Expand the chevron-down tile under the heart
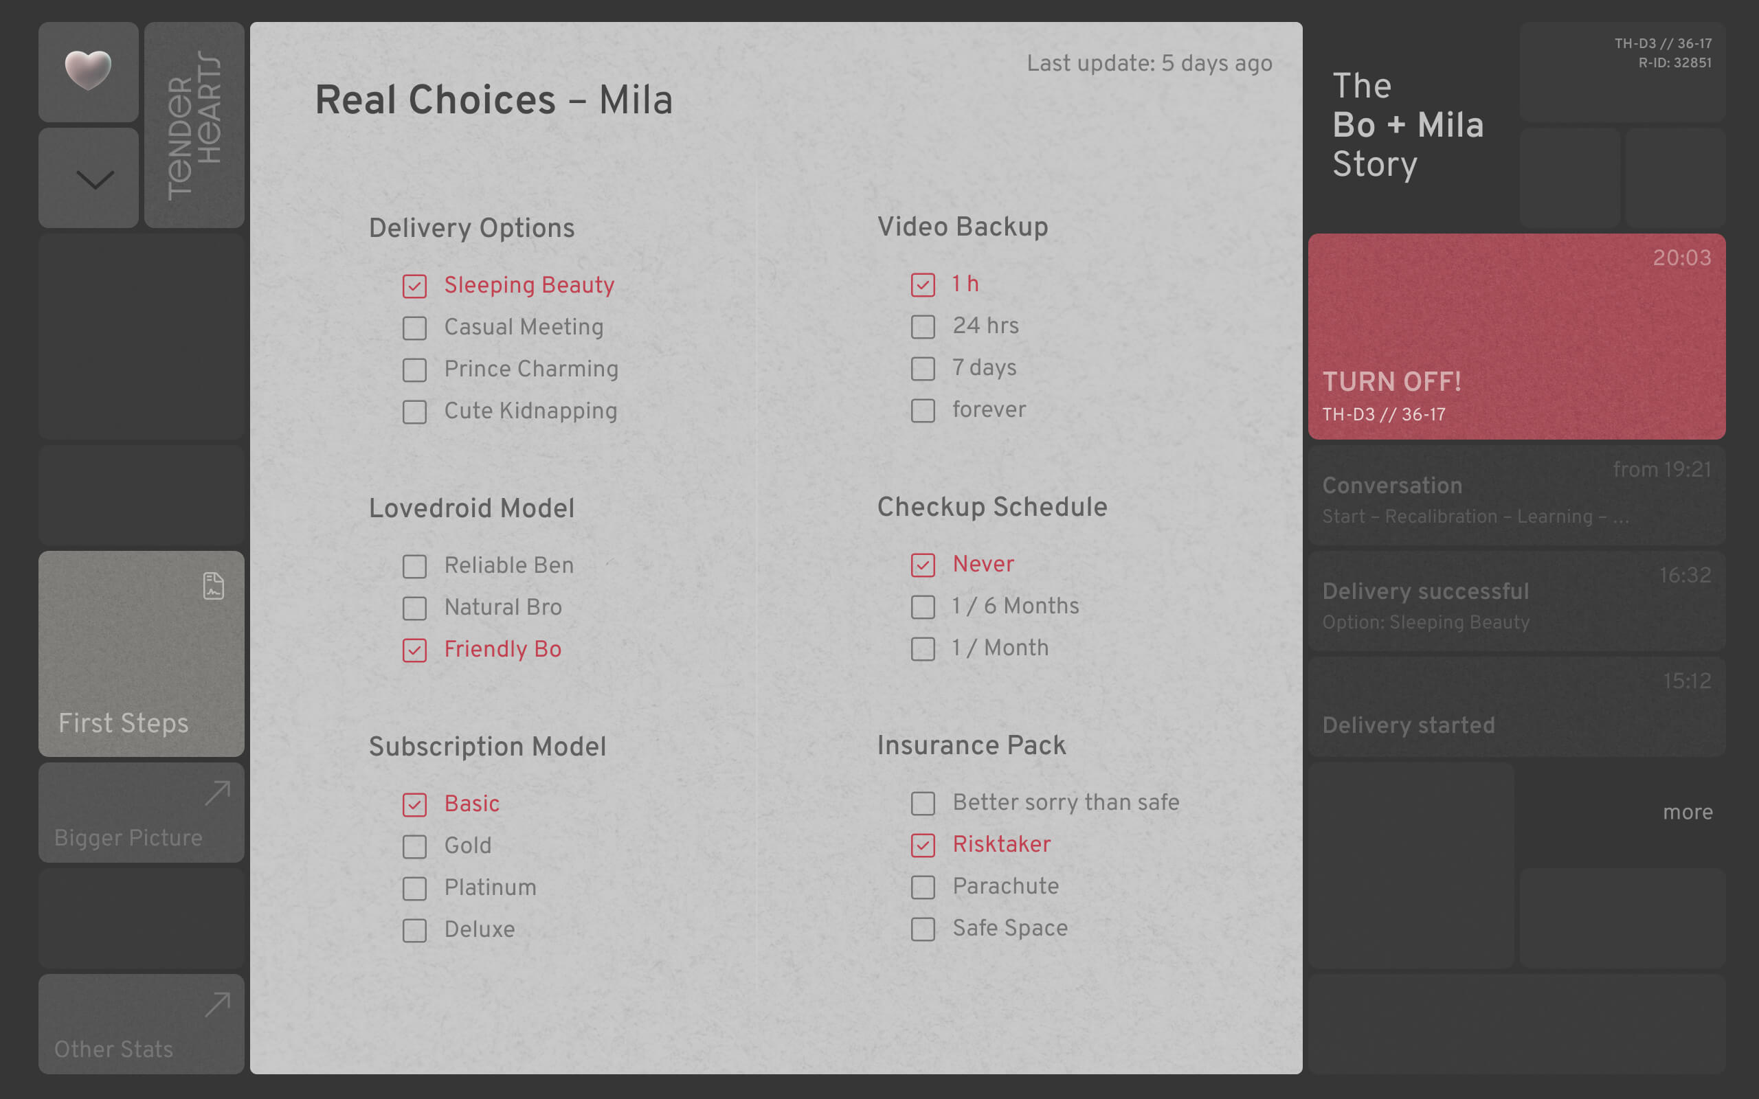 click(88, 178)
